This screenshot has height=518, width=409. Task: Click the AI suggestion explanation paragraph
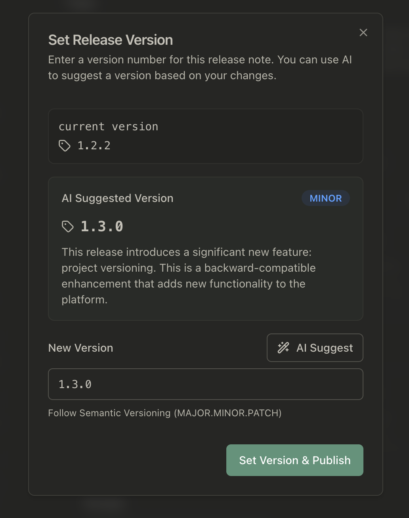[x=189, y=276]
